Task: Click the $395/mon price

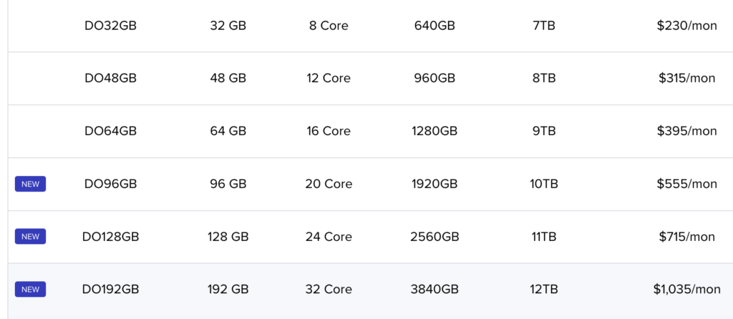Action: 686,131
